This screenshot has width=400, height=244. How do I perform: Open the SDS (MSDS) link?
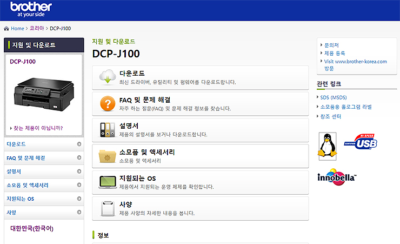(x=334, y=97)
